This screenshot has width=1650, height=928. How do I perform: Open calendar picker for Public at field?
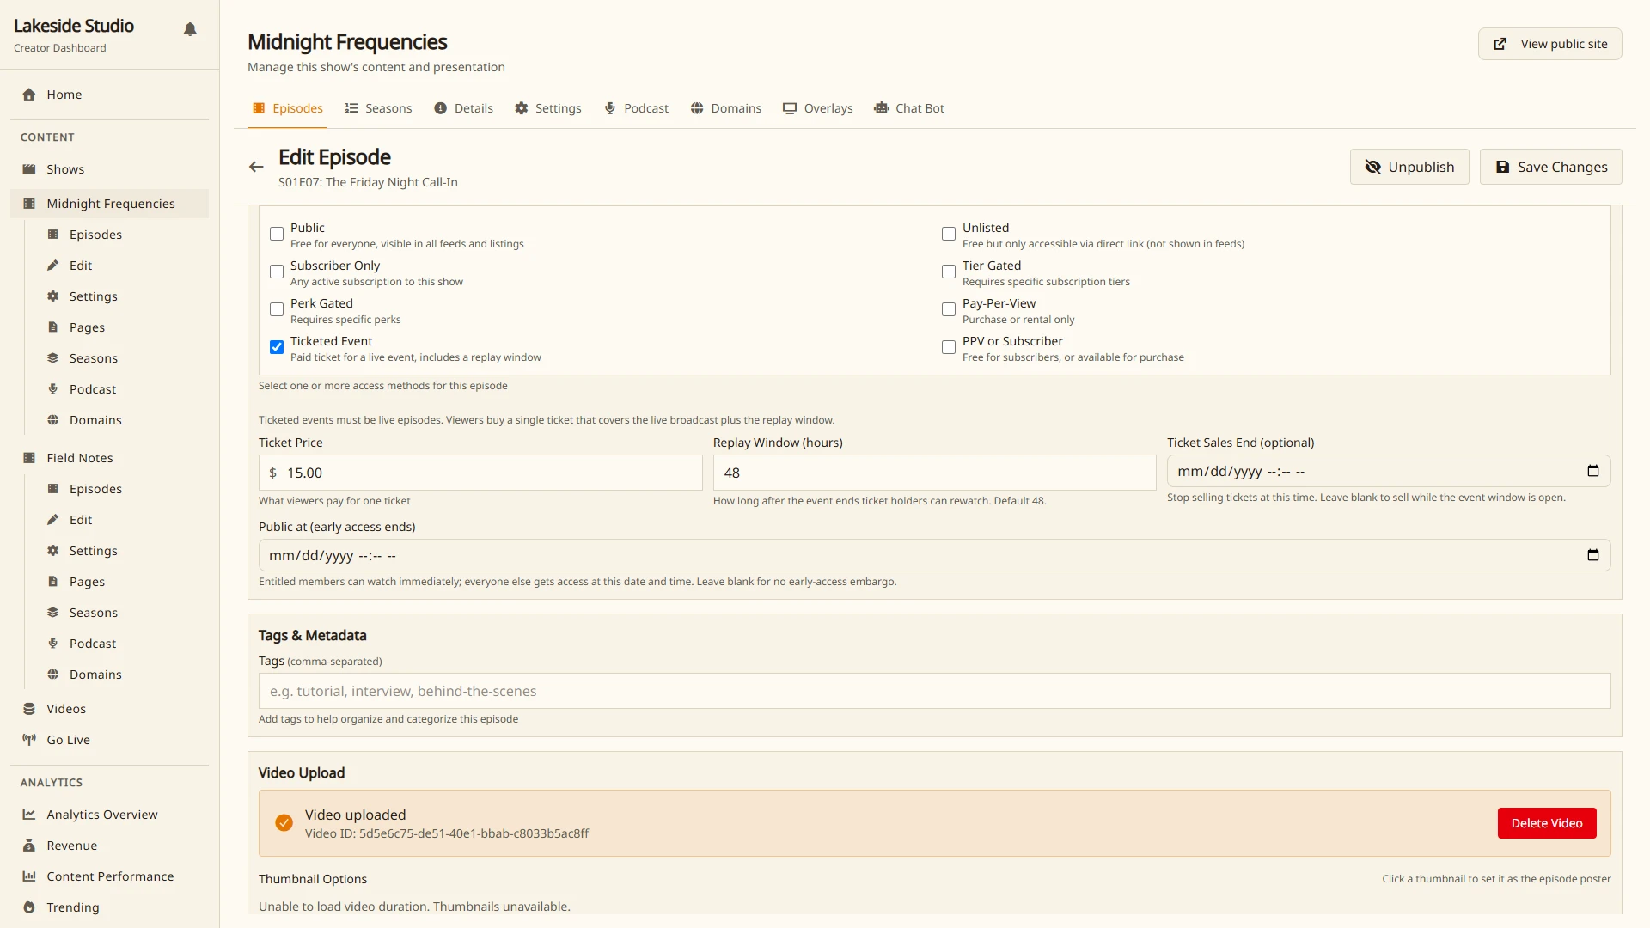tap(1592, 555)
